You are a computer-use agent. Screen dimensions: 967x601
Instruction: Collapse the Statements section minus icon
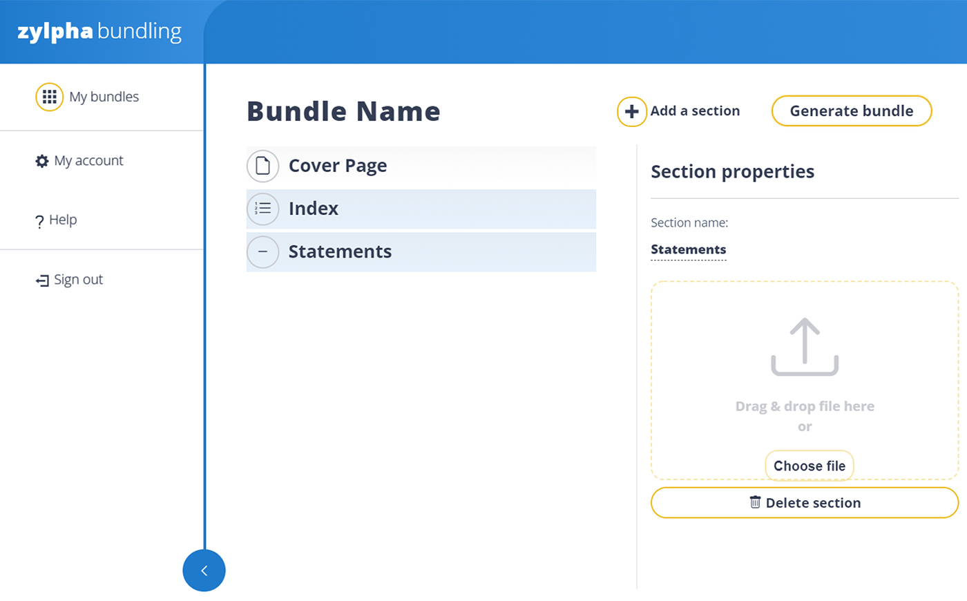(262, 252)
